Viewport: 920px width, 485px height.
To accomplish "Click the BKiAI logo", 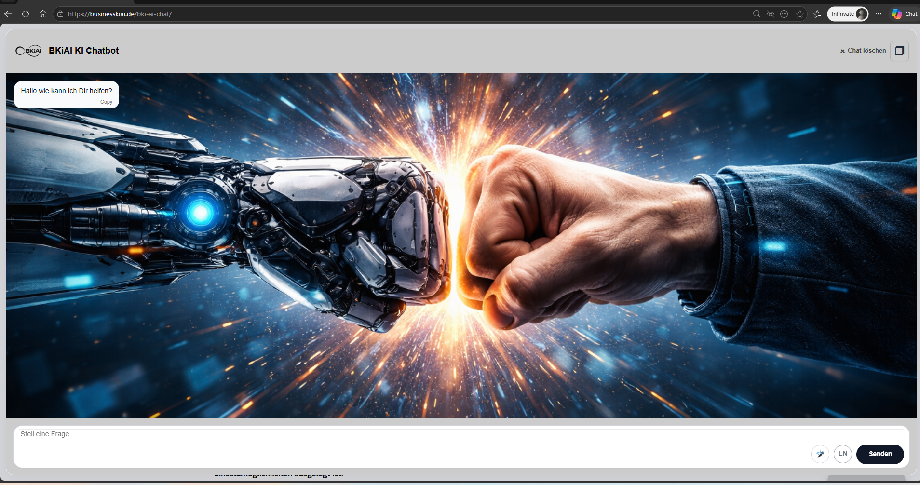I will pos(28,51).
